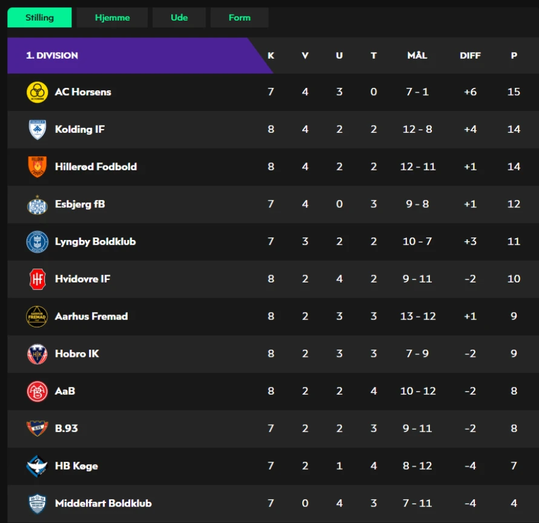Click the B.93 club crest

[x=37, y=428]
